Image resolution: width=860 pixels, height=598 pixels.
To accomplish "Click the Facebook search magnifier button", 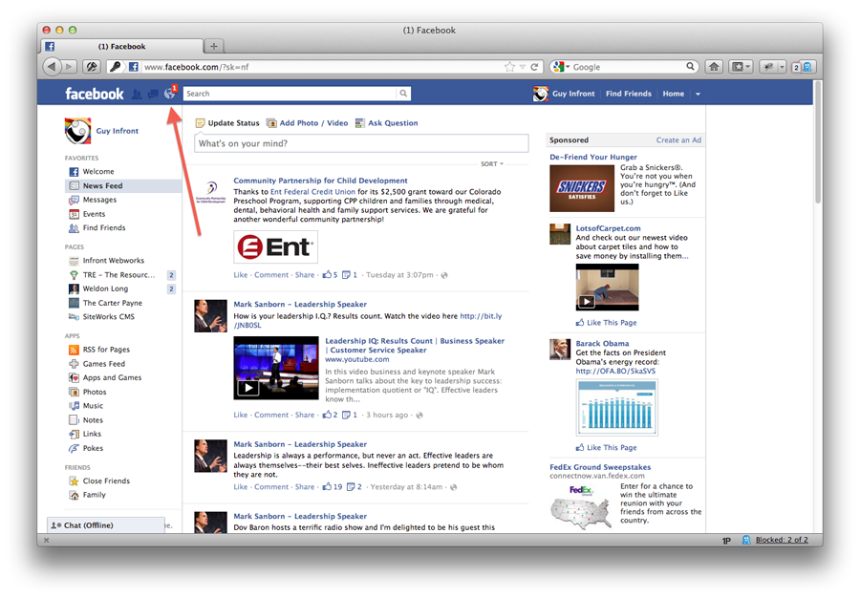I will pos(403,94).
